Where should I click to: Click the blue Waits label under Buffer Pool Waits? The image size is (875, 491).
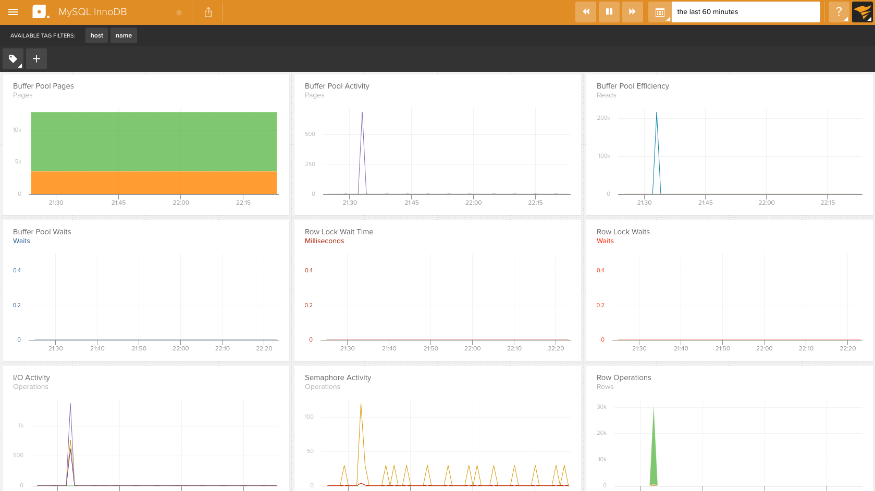21,241
